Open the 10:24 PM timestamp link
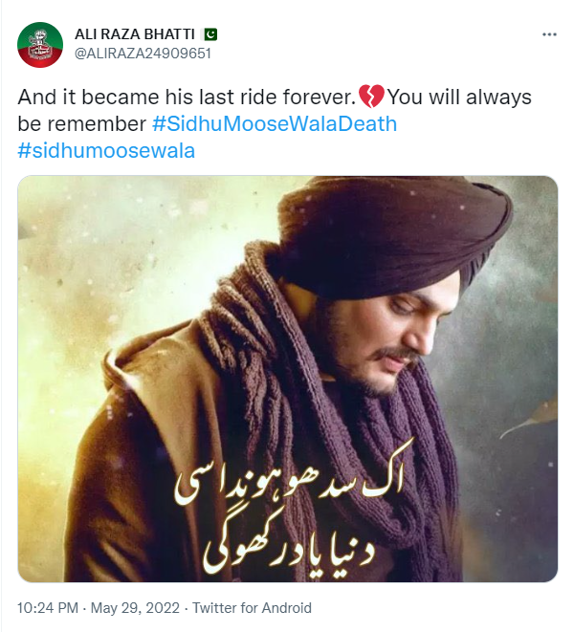This screenshot has height=632, width=574. coord(48,607)
